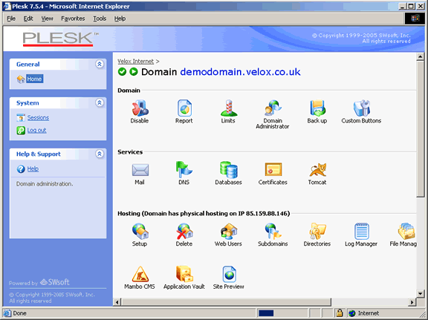
Task: Open the Directories icon
Action: (x=317, y=232)
